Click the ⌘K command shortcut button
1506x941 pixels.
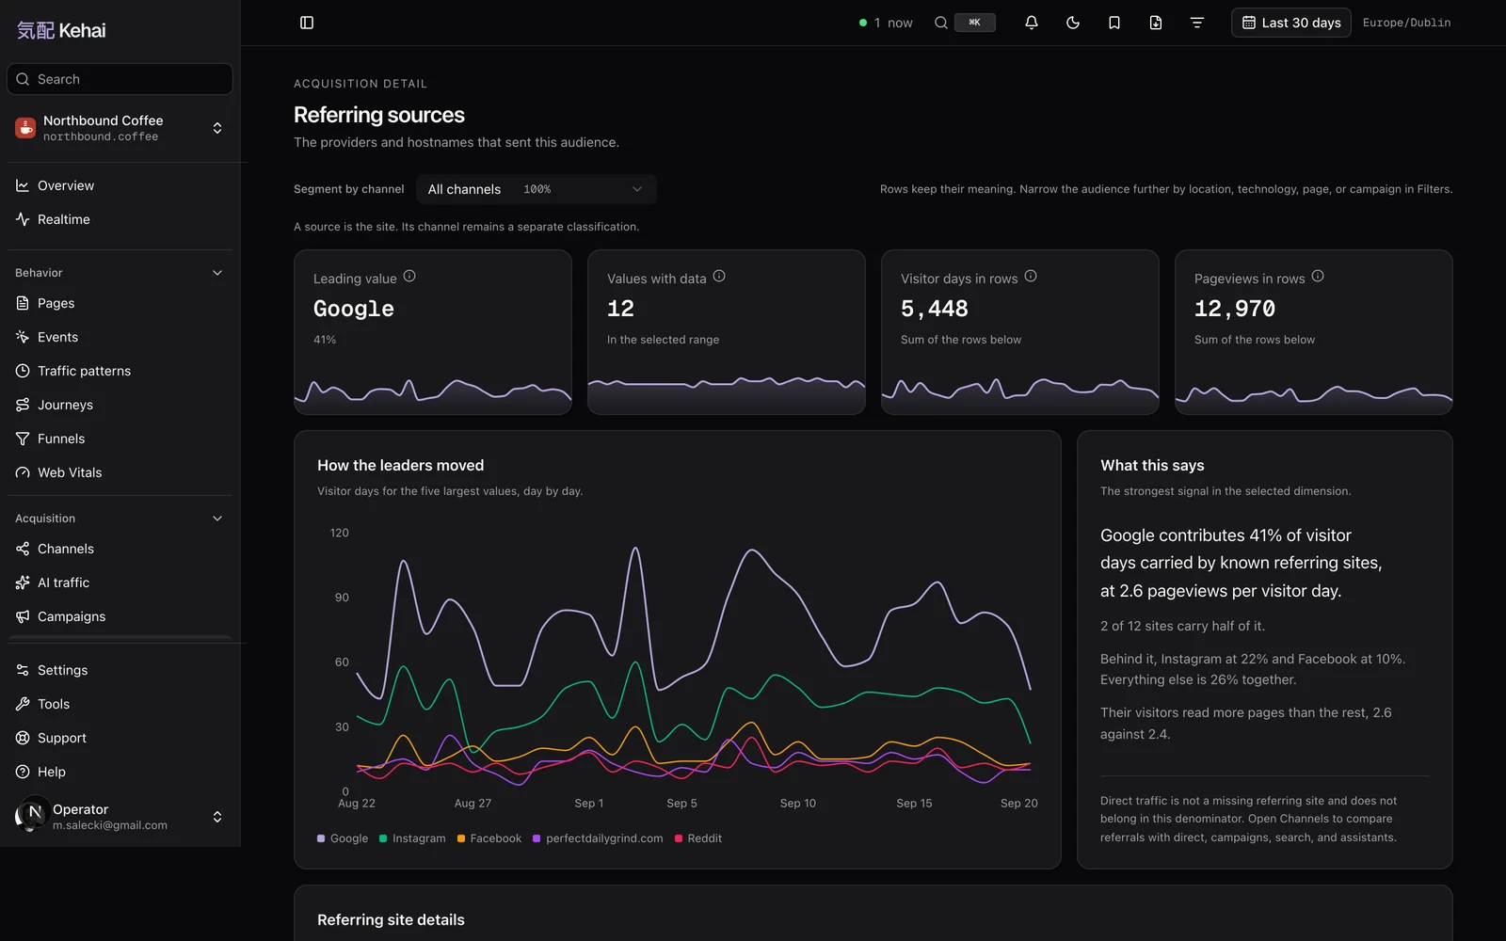tap(974, 23)
